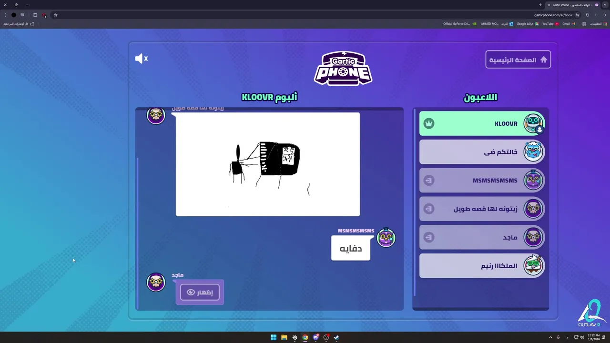Click the اللاعبون heading
This screenshot has height=343, width=610.
pyautogui.click(x=480, y=97)
